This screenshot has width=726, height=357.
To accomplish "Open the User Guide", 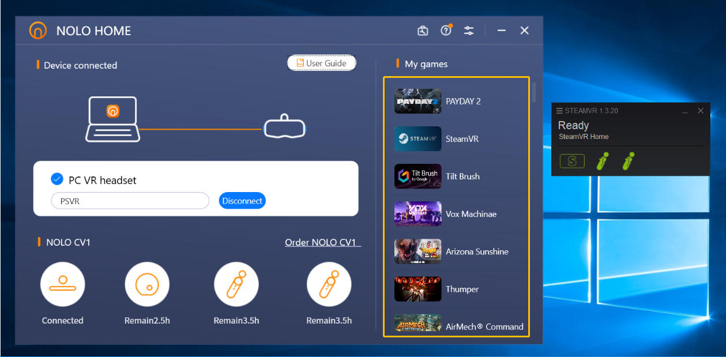I will 322,63.
